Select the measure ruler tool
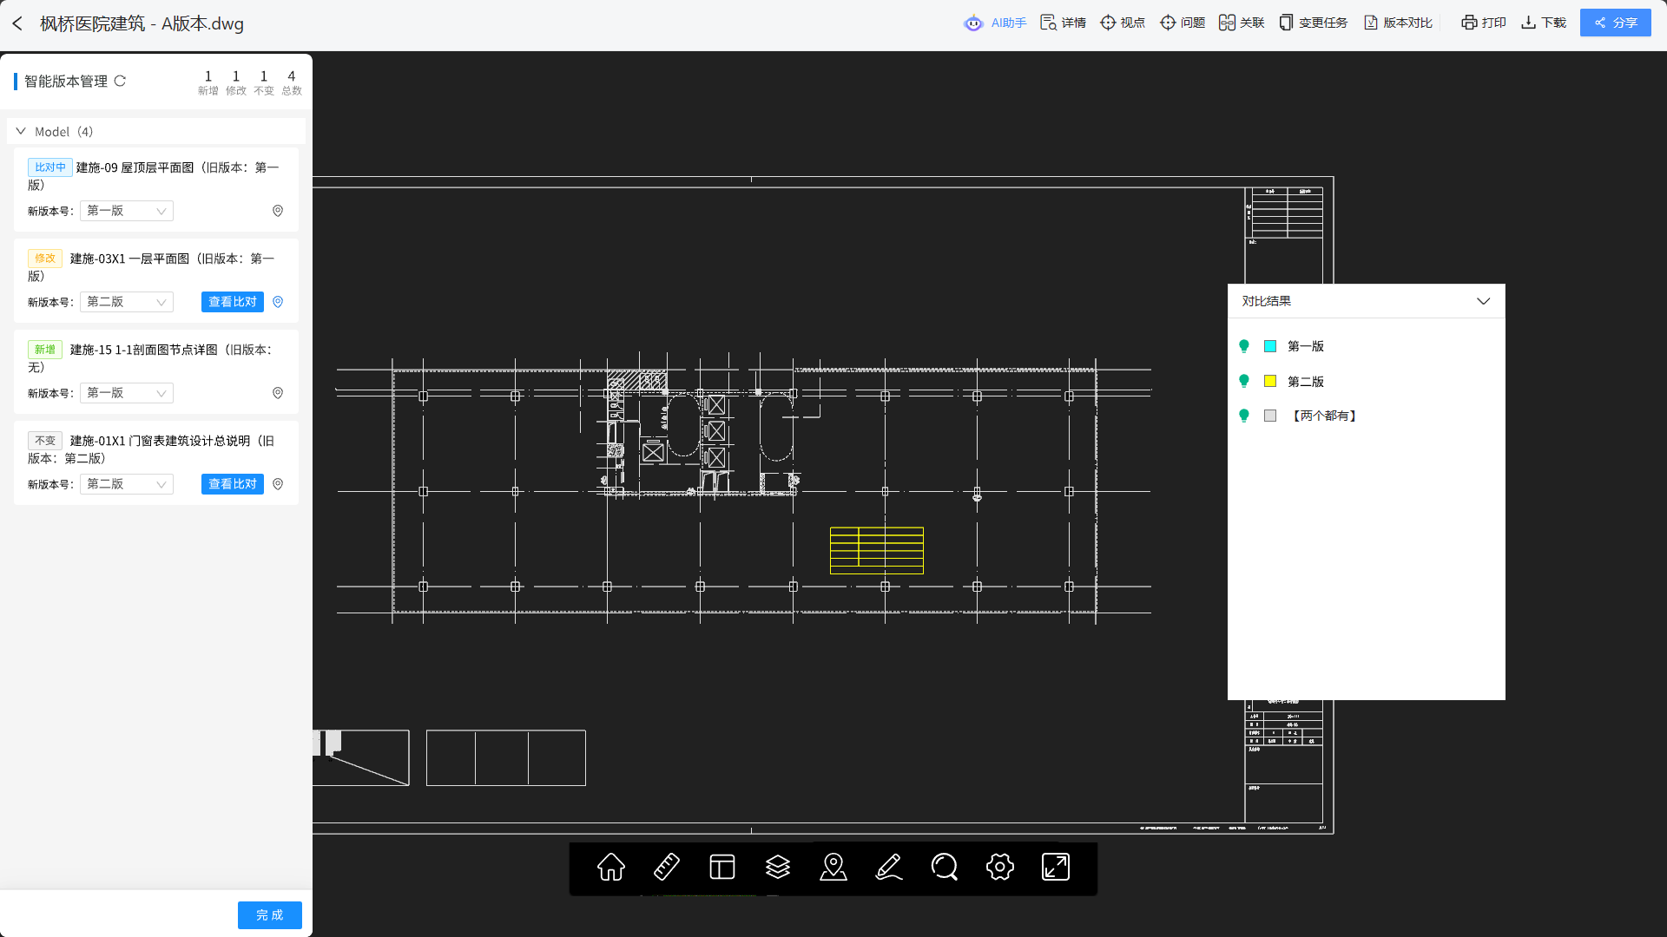The image size is (1667, 937). coord(667,867)
